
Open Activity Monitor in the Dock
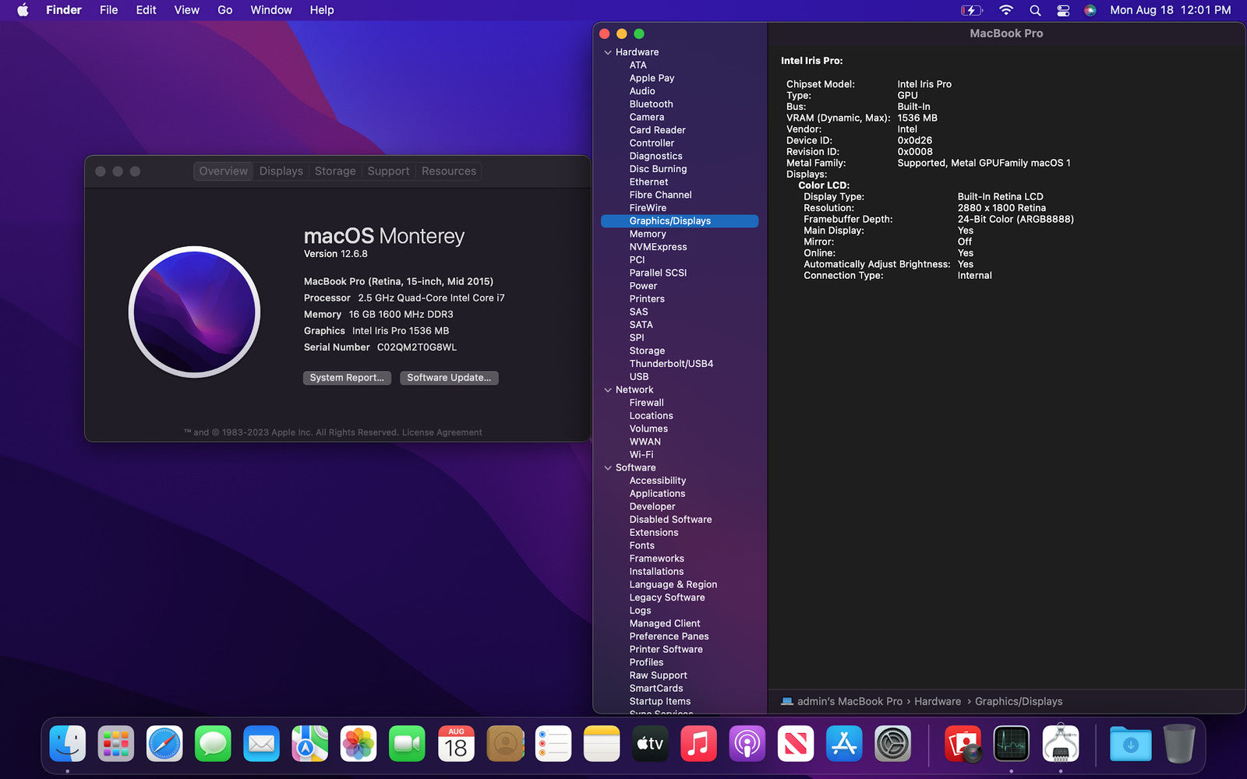1012,744
